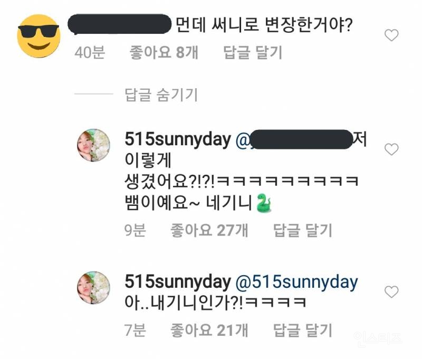Open the redacted @mention in first reply
422x359 pixels.
294,139
